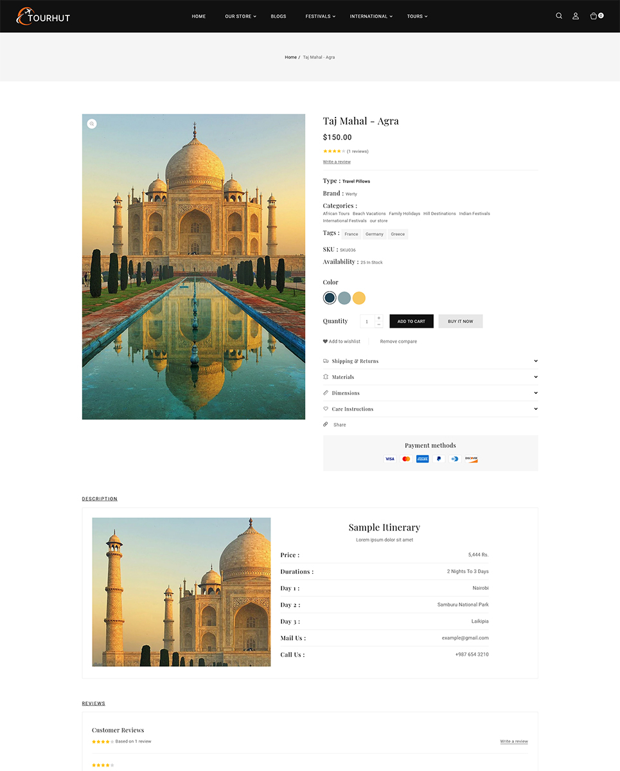Expand the Materials accordion
This screenshot has height=771, width=620.
point(430,377)
